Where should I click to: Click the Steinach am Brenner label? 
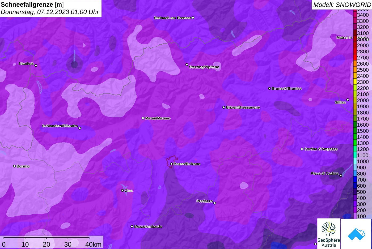(x=172, y=18)
